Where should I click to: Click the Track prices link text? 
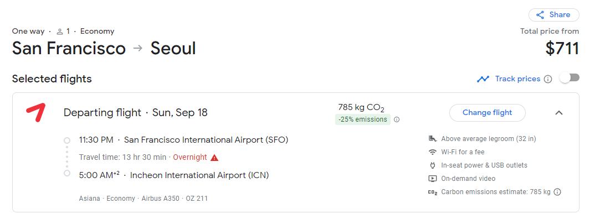[x=517, y=79]
